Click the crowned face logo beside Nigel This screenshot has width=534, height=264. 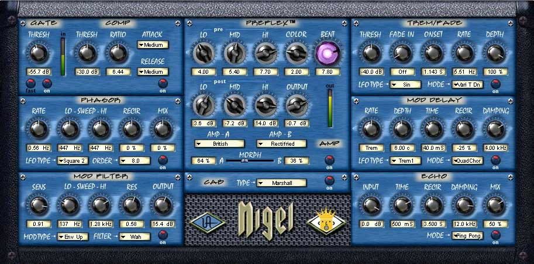326,222
